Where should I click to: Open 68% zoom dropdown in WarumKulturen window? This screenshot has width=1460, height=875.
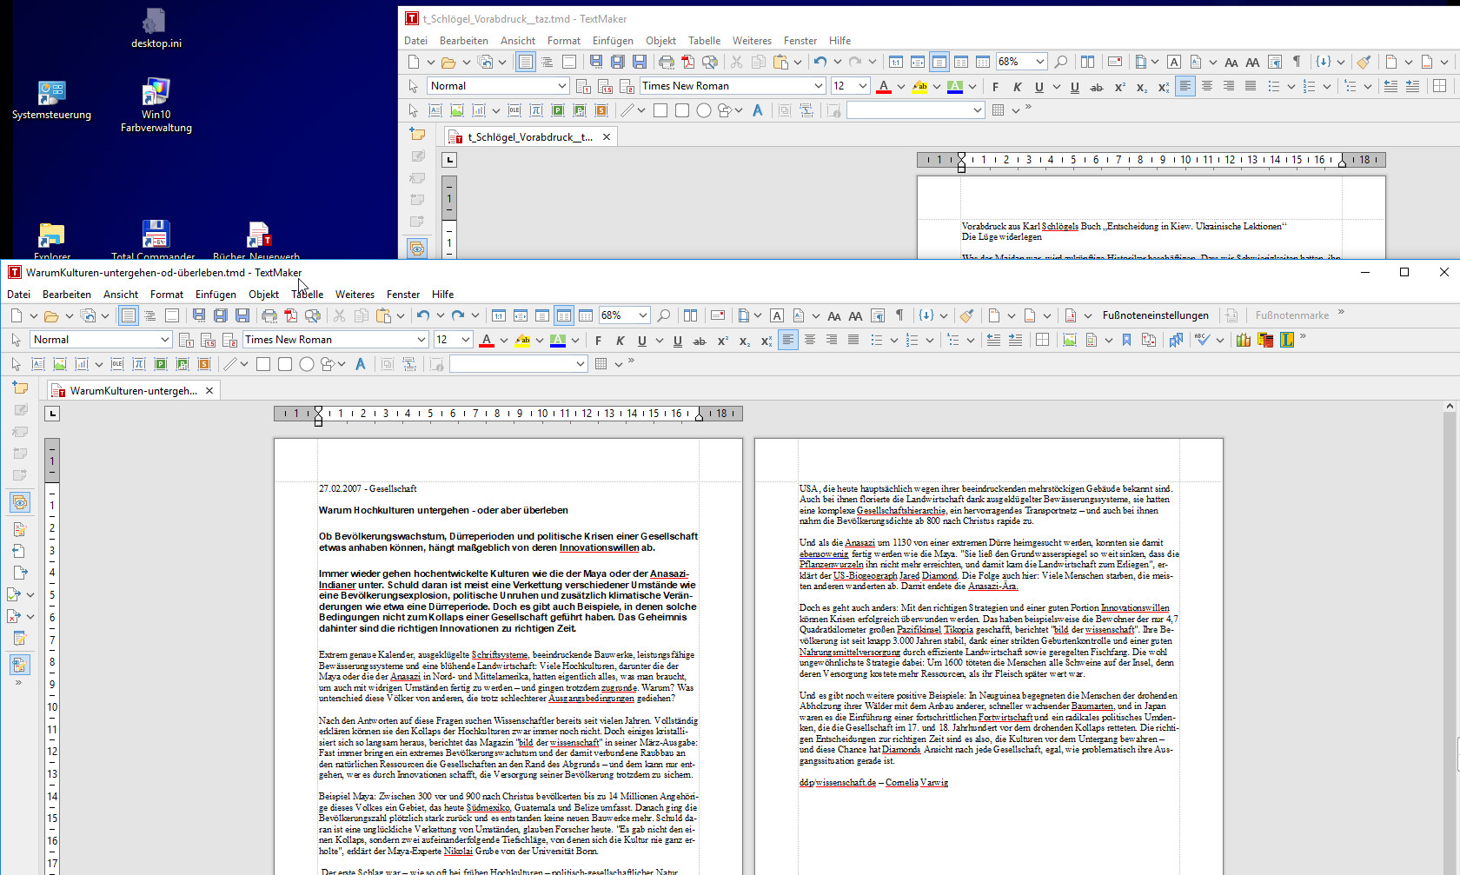(642, 315)
